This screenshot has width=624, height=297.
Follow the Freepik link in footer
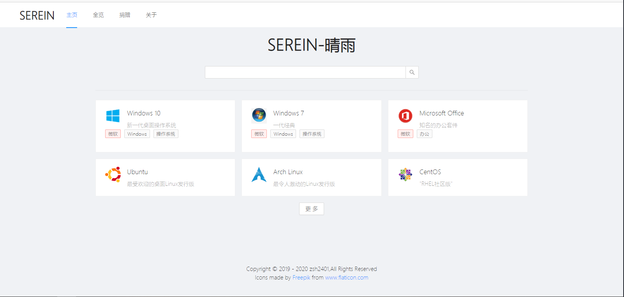coord(301,278)
